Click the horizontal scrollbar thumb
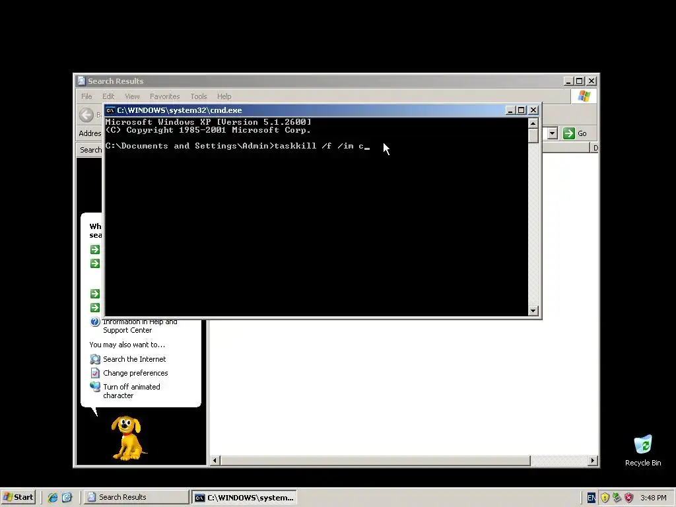Viewport: 676px width, 507px height. click(x=375, y=460)
